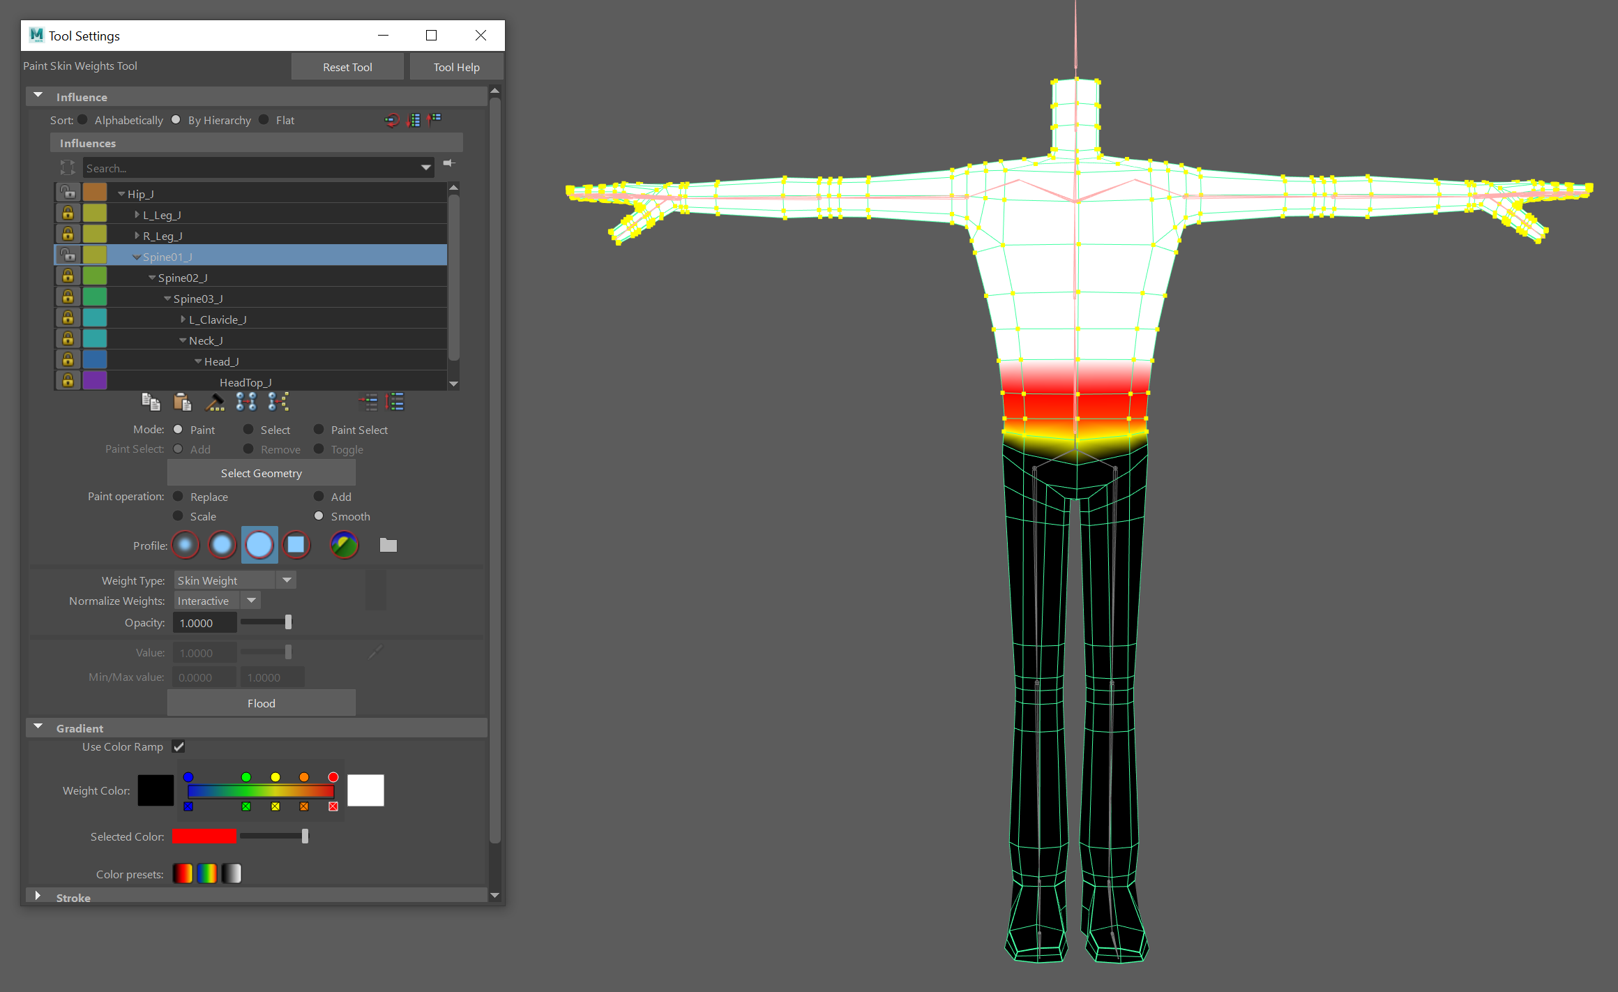Expand the L_Leg_J joint hierarchy
Viewport: 1618px width, 992px height.
pyautogui.click(x=137, y=215)
